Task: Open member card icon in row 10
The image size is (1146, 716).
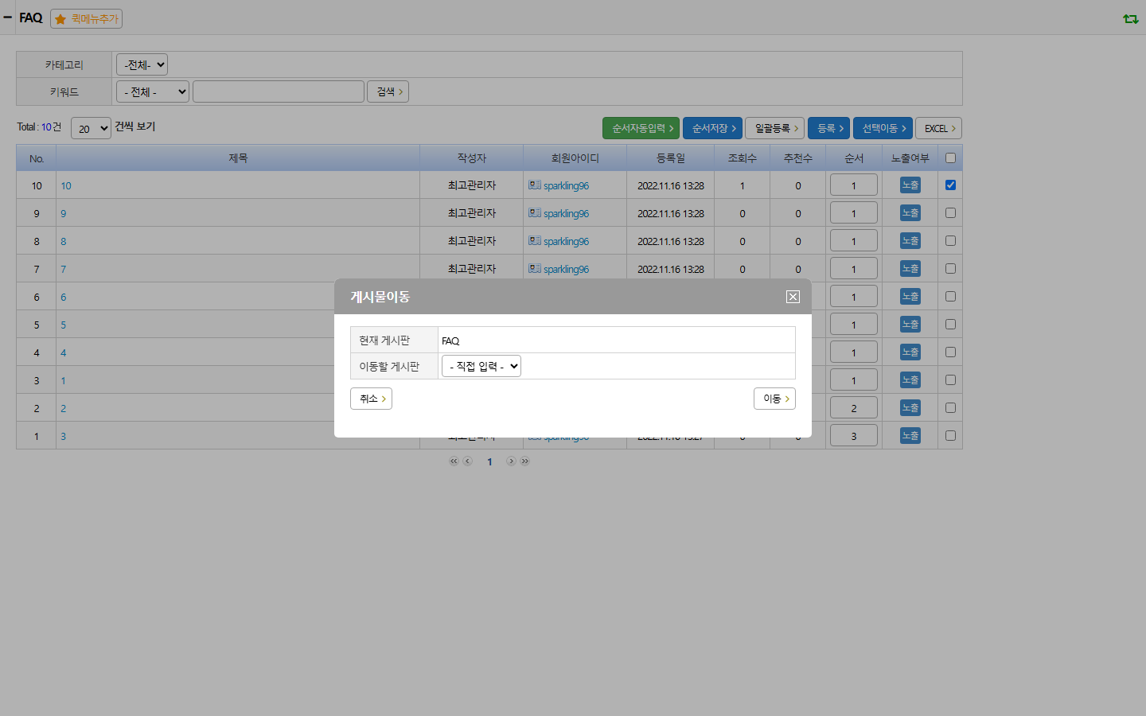Action: [x=535, y=185]
